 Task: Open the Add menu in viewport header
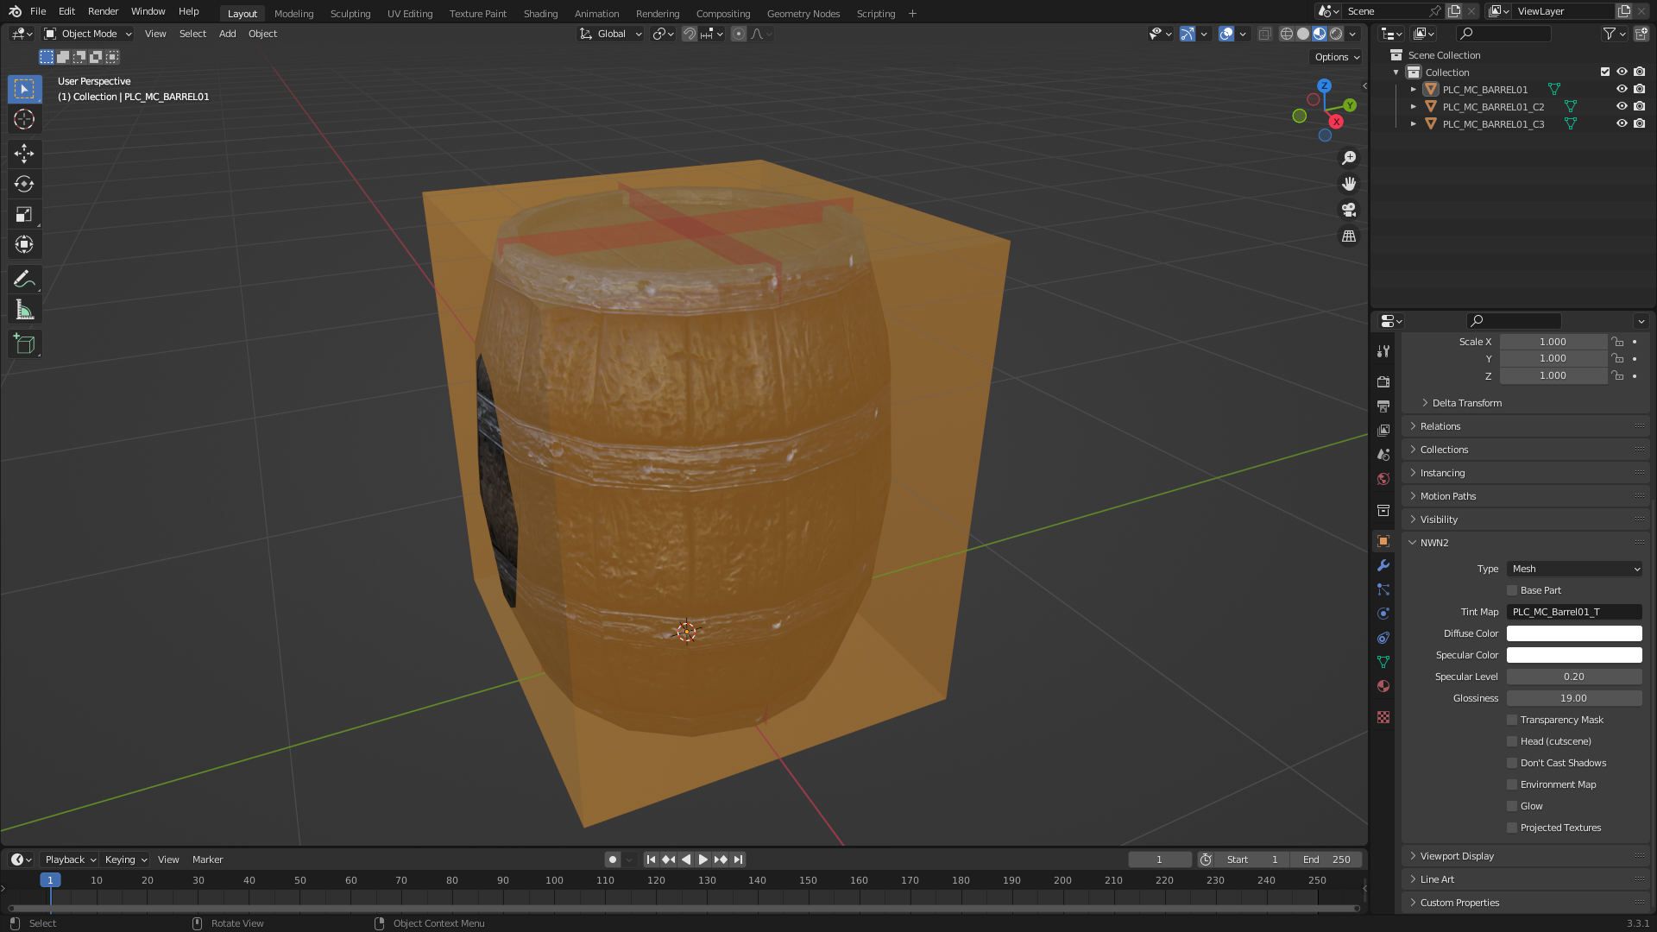point(227,34)
